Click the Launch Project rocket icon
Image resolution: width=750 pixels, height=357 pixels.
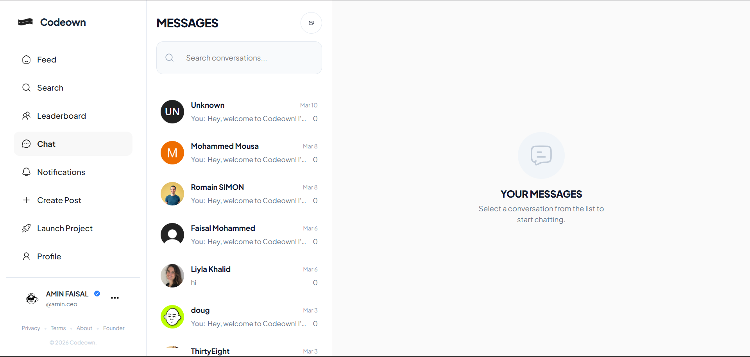pos(26,228)
